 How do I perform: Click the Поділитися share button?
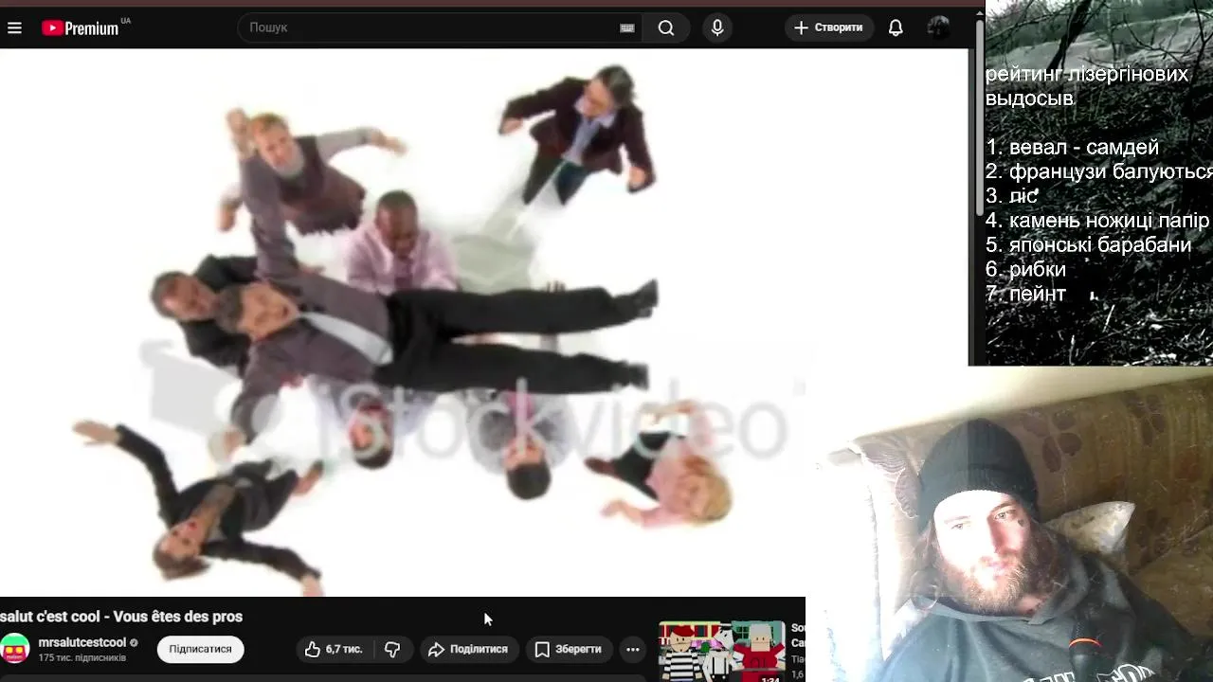coord(468,649)
